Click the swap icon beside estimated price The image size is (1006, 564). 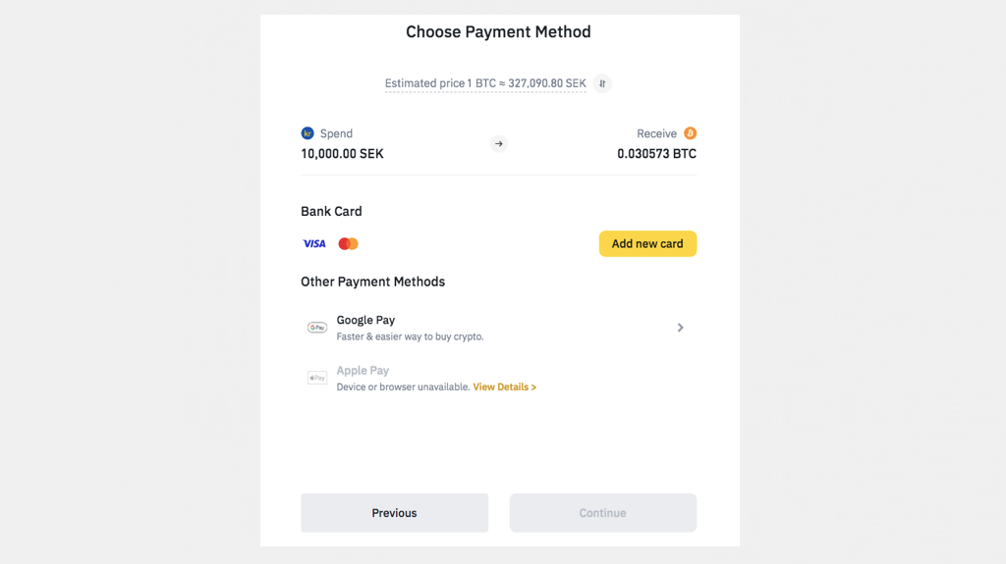(x=602, y=83)
